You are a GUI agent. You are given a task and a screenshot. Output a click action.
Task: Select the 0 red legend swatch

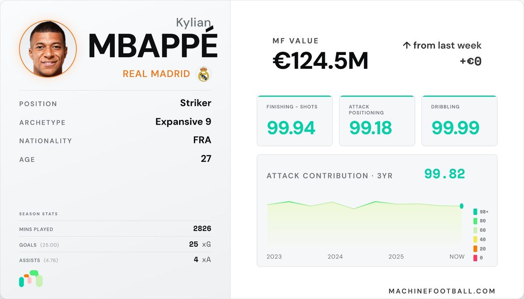coord(475,258)
